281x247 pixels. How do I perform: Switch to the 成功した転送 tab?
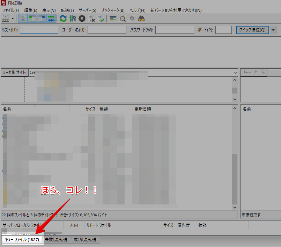(x=85, y=240)
